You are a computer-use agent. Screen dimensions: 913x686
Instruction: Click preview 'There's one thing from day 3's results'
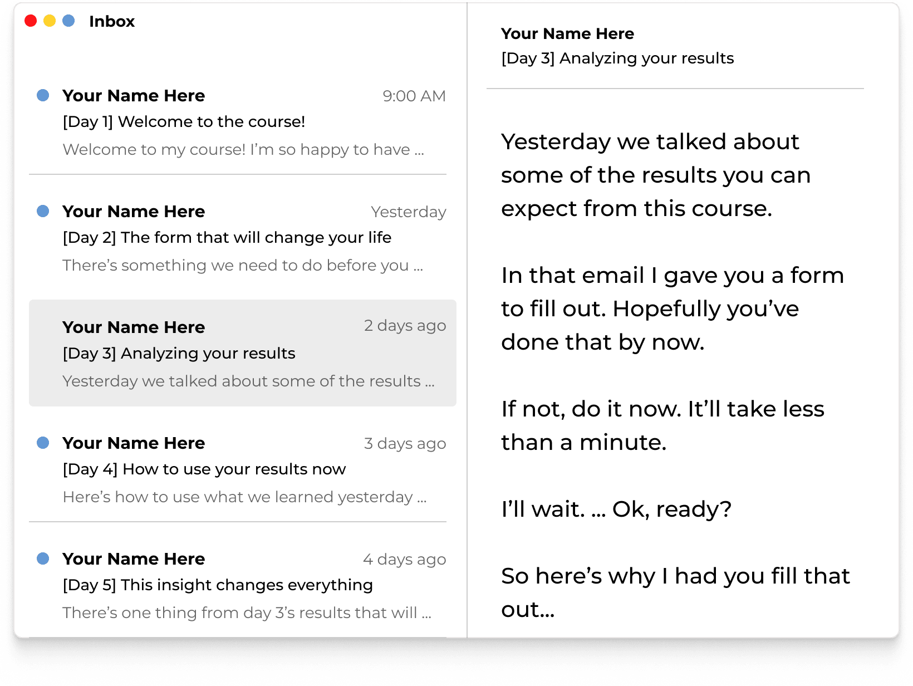coord(247,612)
